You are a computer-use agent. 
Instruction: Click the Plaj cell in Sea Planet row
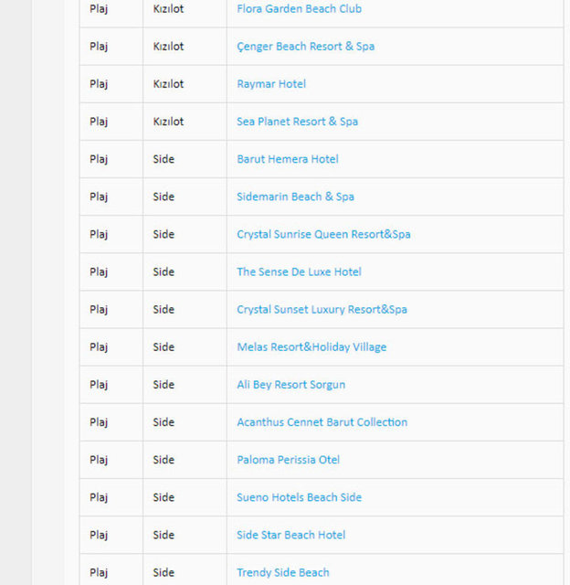click(99, 122)
